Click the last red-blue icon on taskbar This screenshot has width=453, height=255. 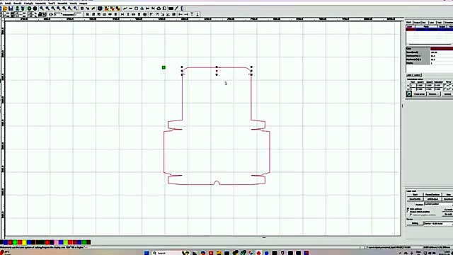pos(306,253)
